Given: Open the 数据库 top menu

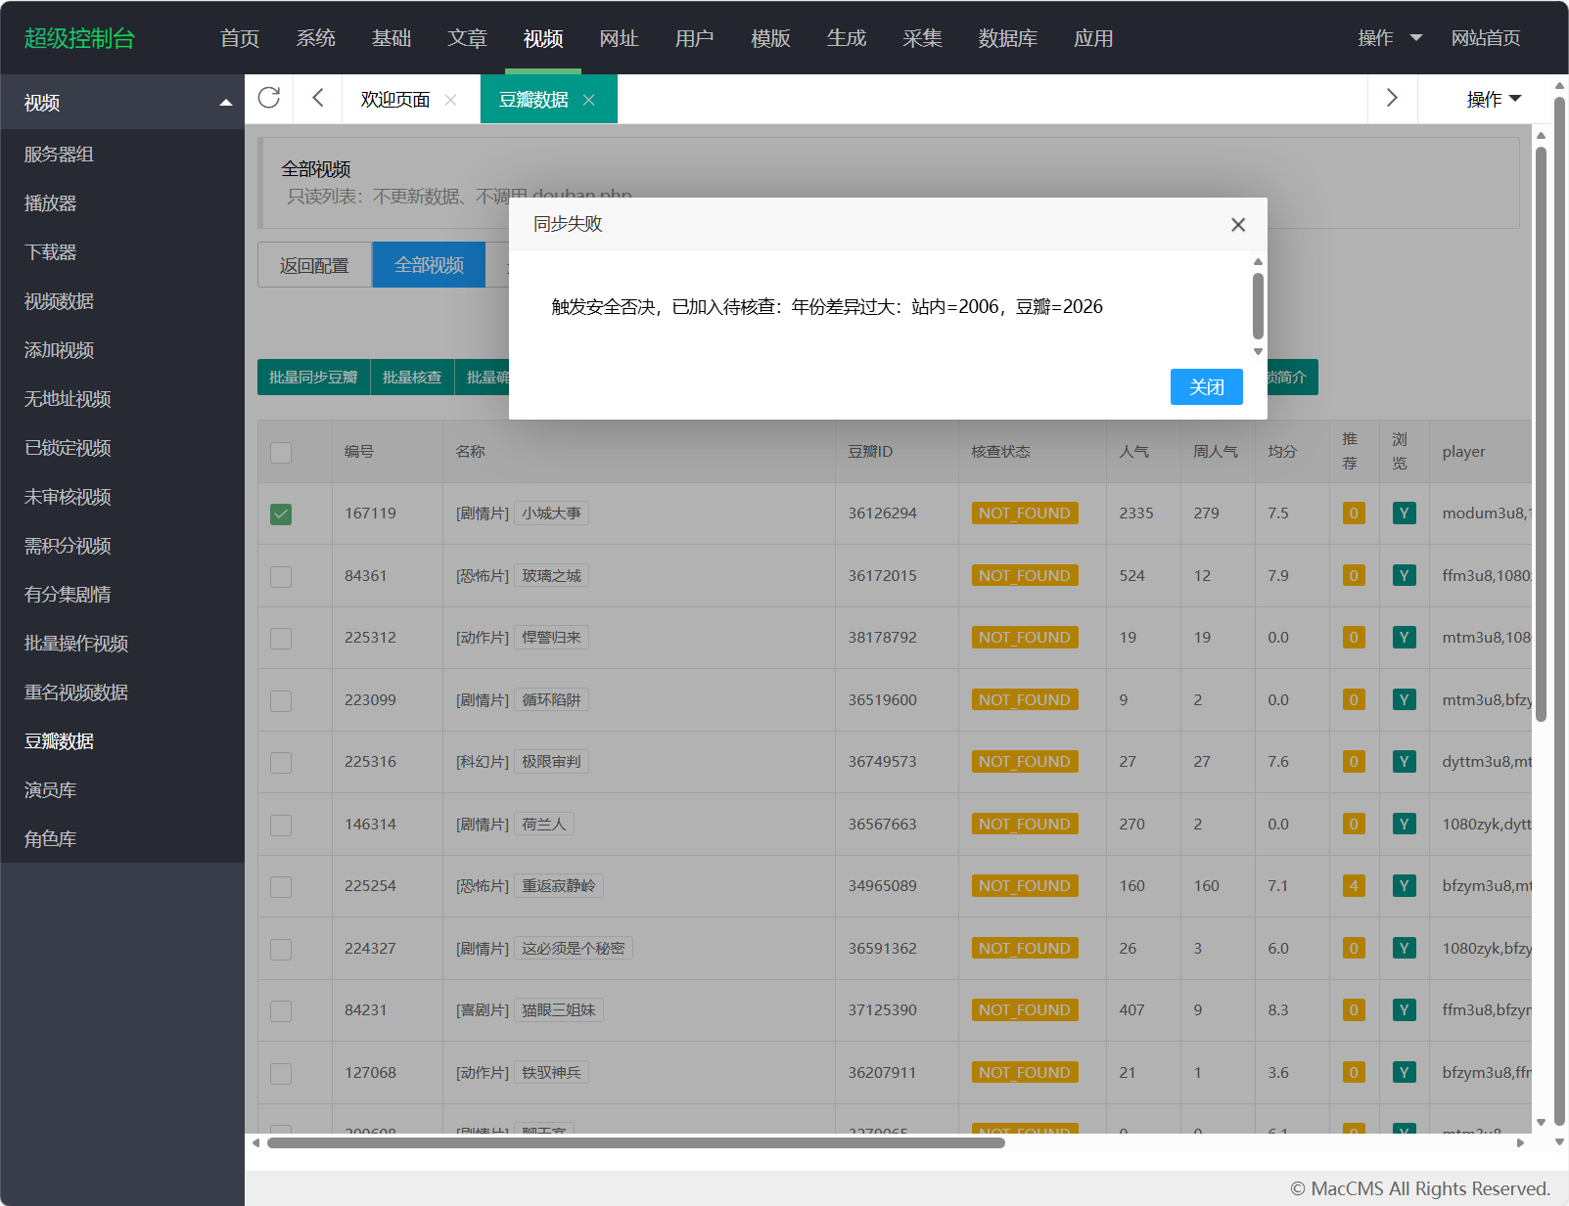Looking at the screenshot, I should pyautogui.click(x=1007, y=38).
